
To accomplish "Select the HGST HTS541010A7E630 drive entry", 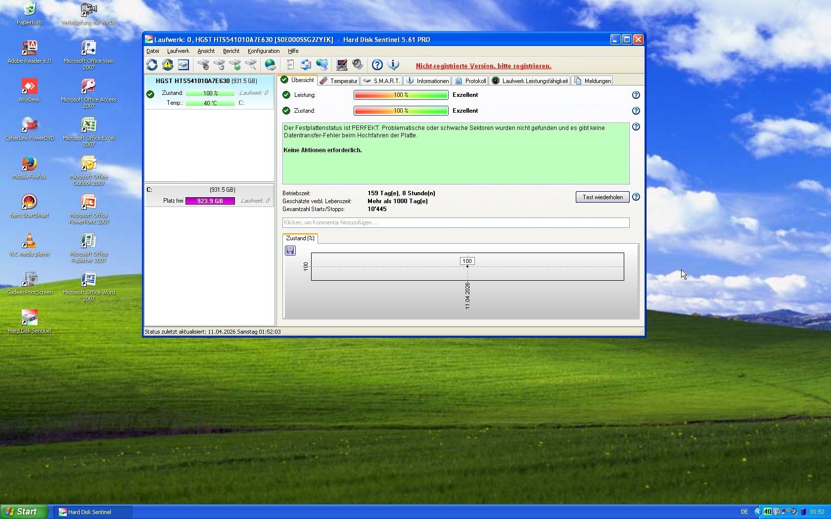I will click(x=209, y=92).
